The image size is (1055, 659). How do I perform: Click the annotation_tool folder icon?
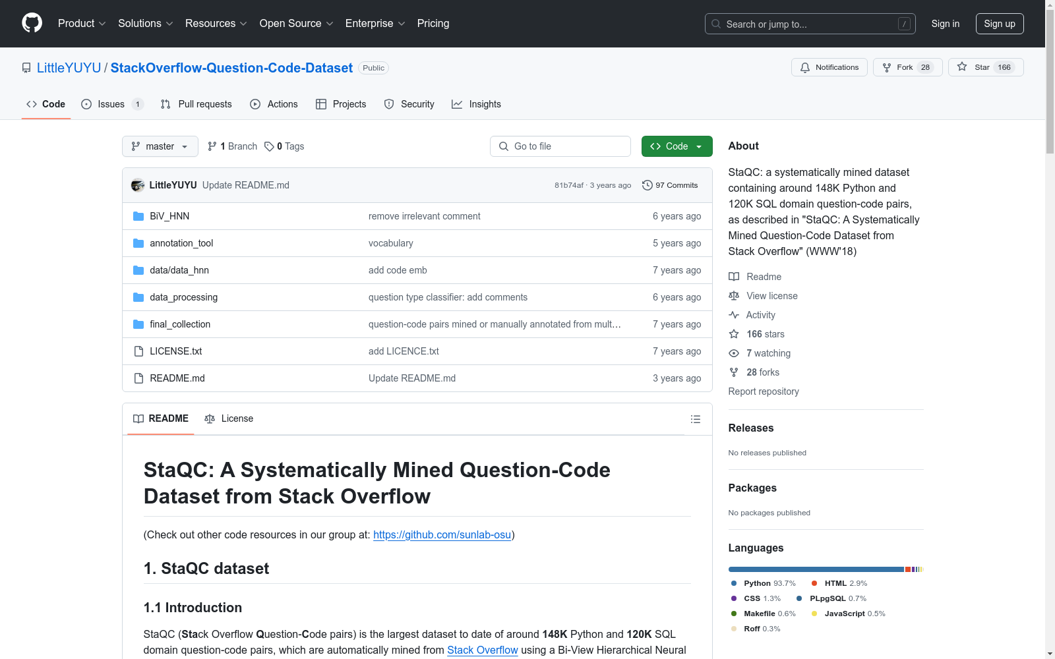coord(138,243)
